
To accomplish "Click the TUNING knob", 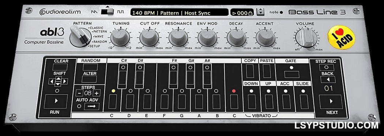I will point(120,37).
